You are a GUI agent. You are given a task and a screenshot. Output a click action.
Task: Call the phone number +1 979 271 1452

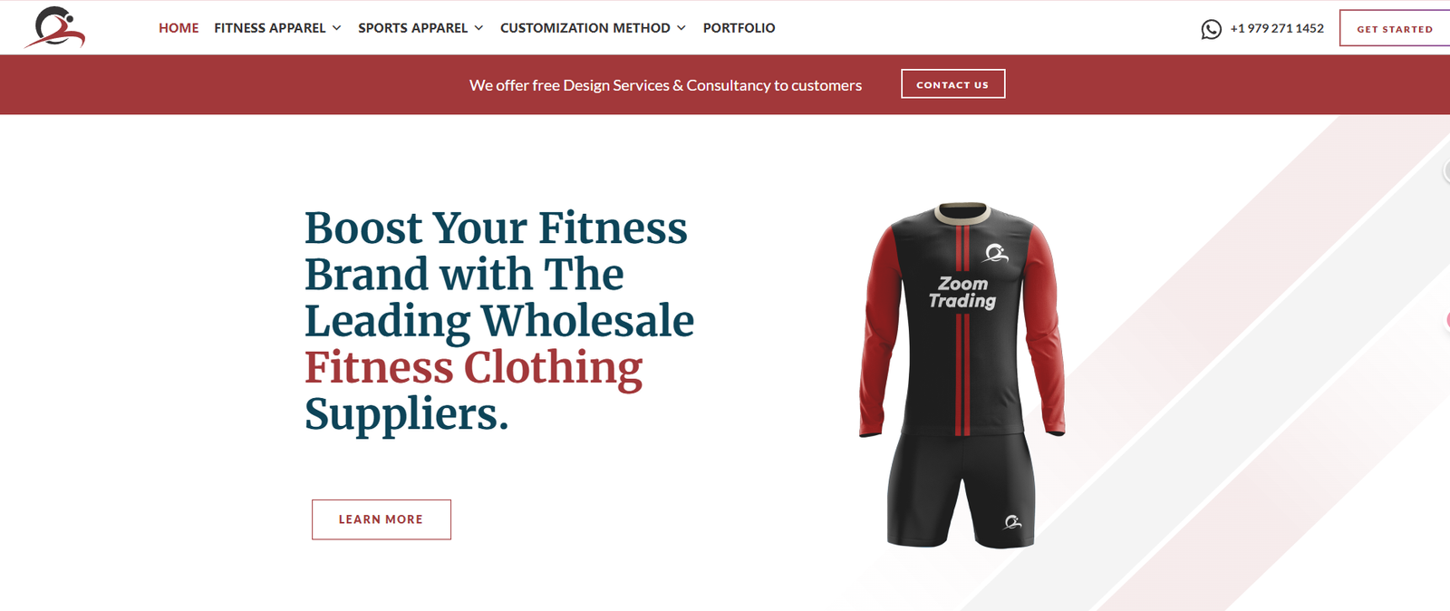pyautogui.click(x=1277, y=28)
